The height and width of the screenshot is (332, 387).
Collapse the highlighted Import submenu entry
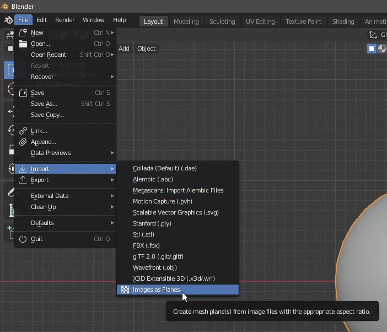66,169
